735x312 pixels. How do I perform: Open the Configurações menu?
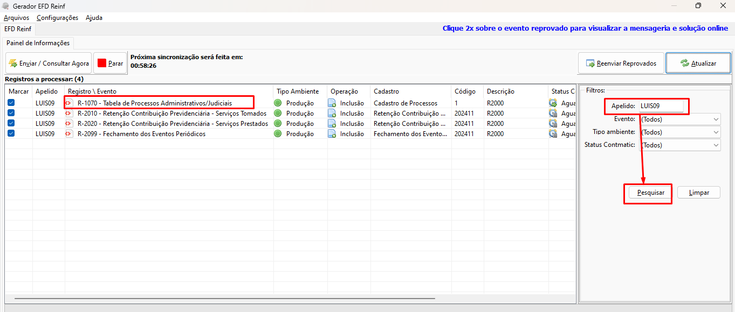tap(57, 18)
